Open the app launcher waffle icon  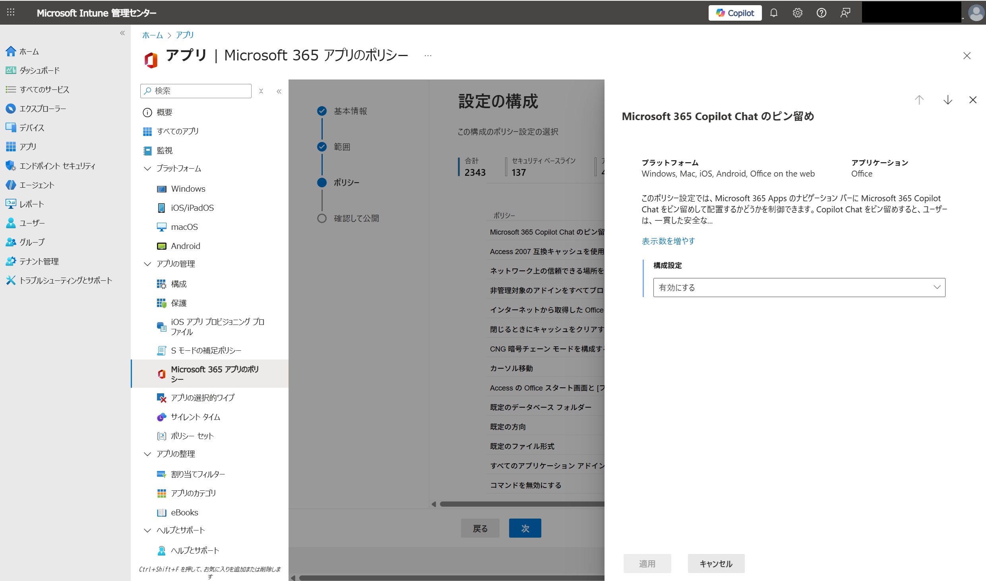pyautogui.click(x=11, y=12)
